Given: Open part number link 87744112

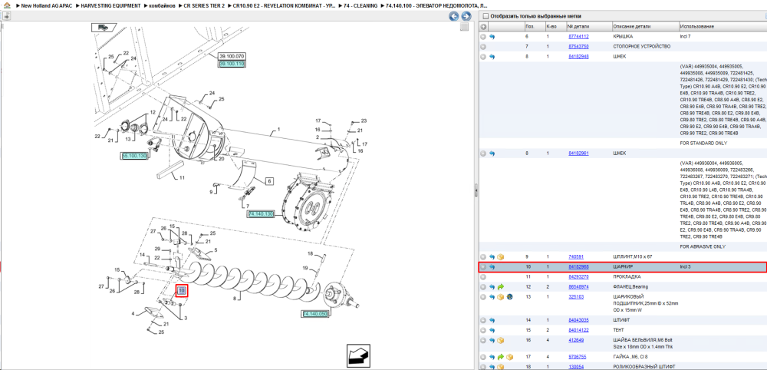Looking at the screenshot, I should (578, 37).
